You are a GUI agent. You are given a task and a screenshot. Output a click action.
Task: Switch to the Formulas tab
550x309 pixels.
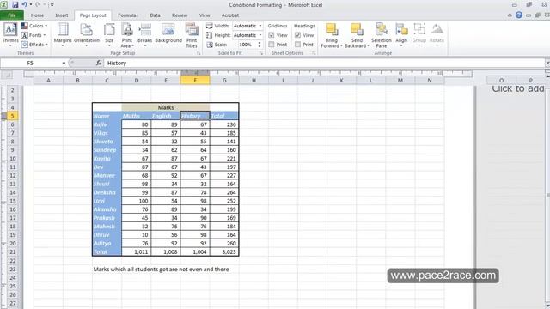[128, 15]
